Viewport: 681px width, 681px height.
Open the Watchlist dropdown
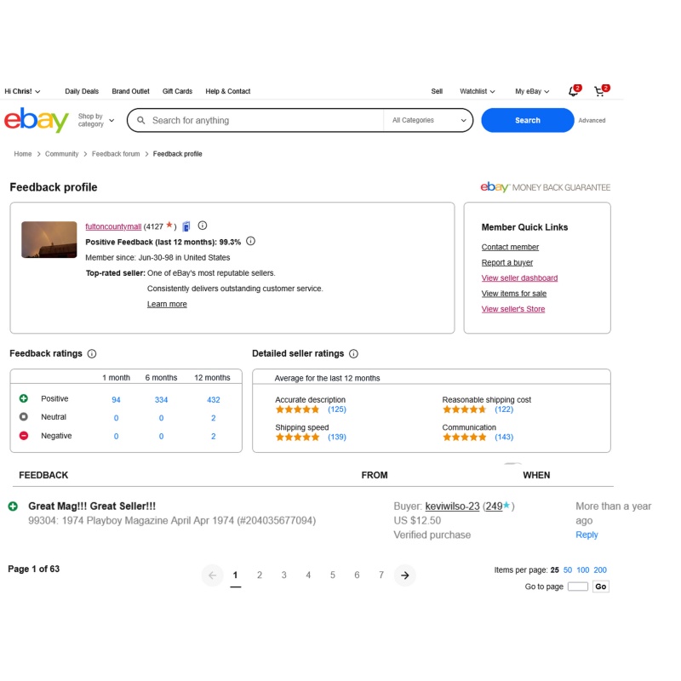tap(478, 91)
